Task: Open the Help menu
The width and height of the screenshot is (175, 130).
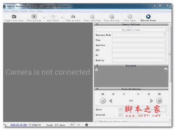Action: coord(40,11)
